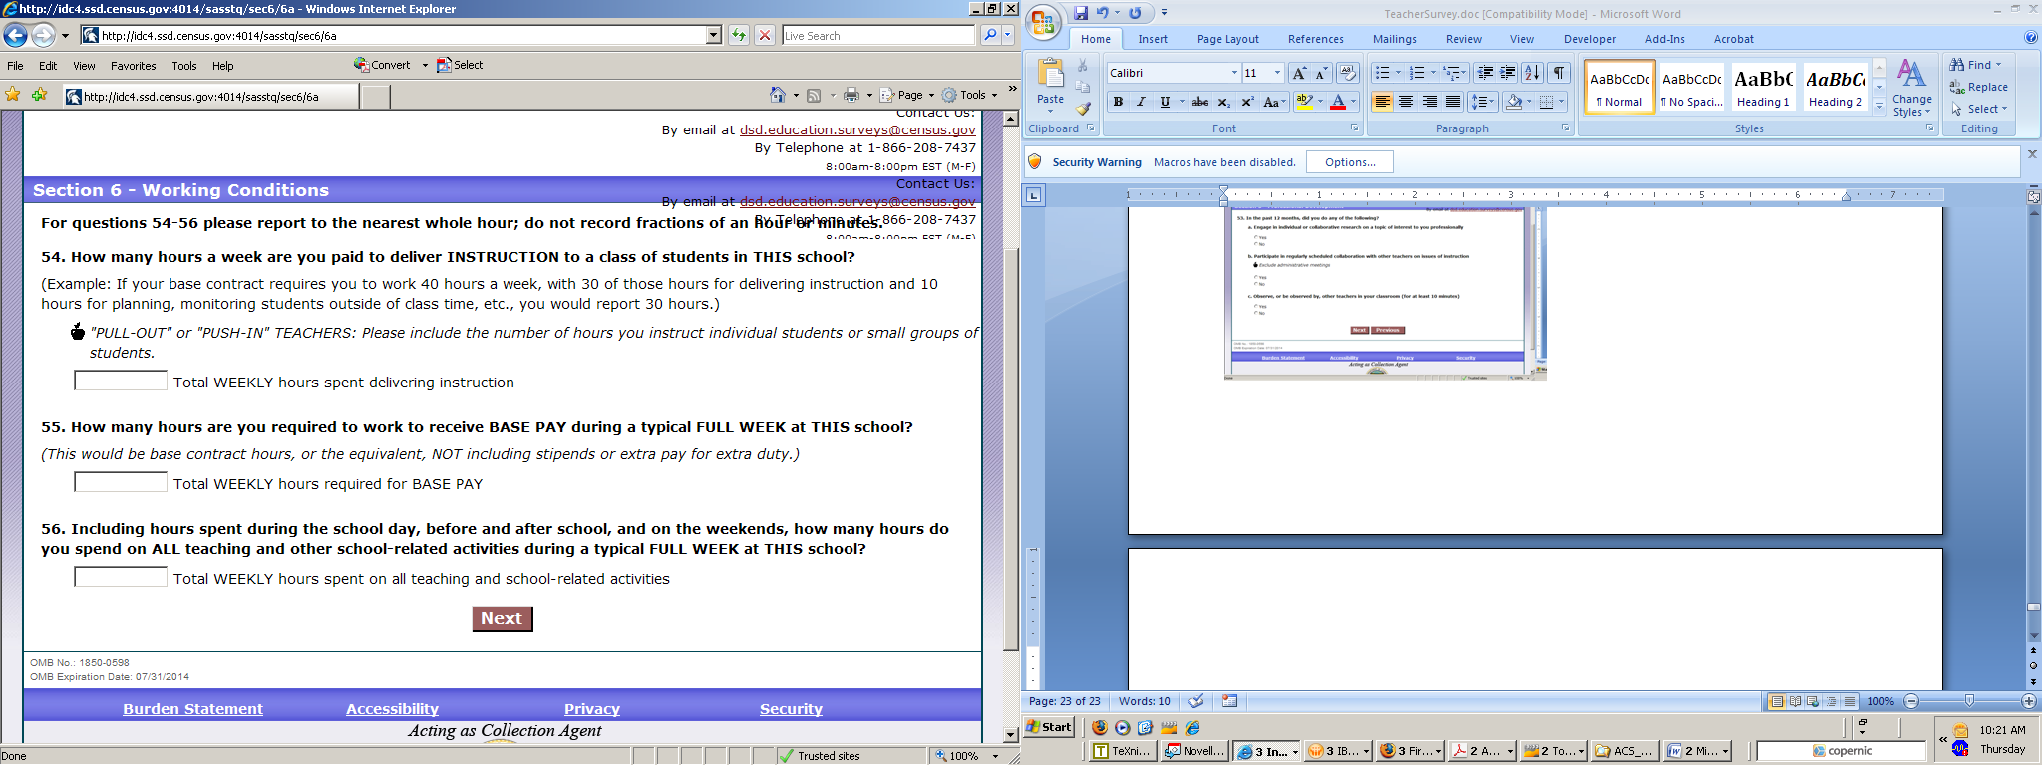Open the Favorites menu in Internet Explorer
2042x765 pixels.
coord(133,66)
